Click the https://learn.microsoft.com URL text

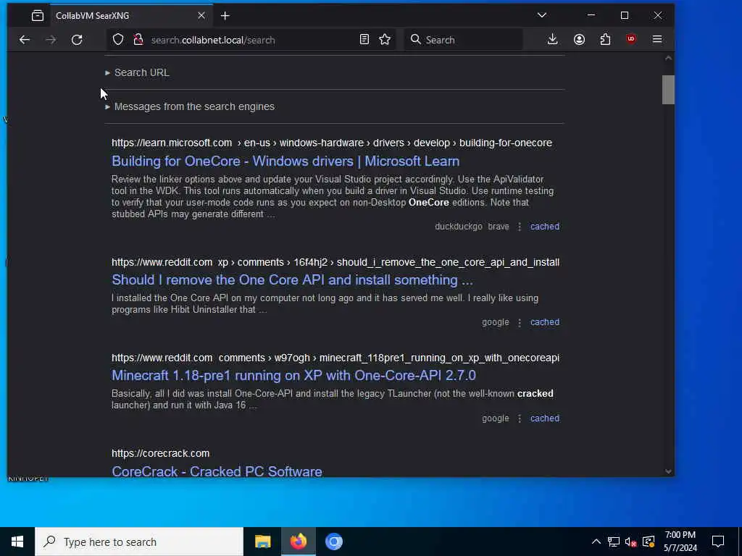pyautogui.click(x=172, y=143)
